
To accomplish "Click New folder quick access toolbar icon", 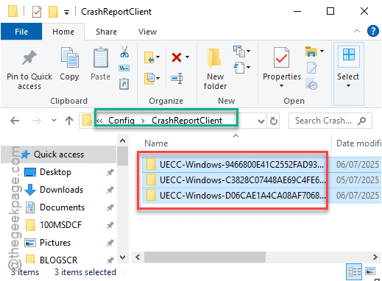I will pyautogui.click(x=53, y=12).
